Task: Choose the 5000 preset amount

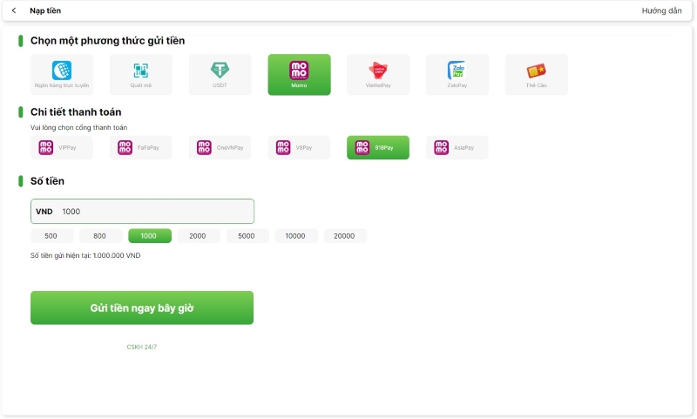Action: click(x=247, y=236)
